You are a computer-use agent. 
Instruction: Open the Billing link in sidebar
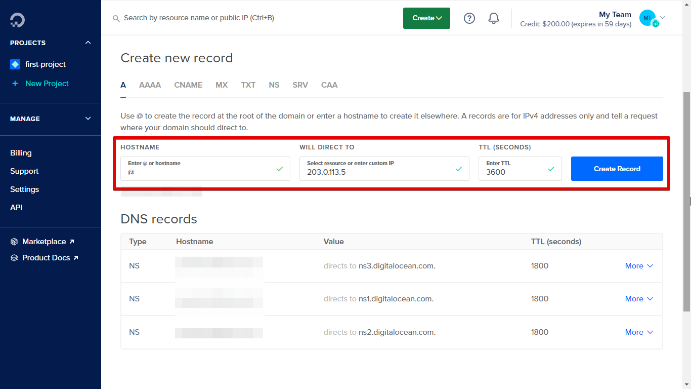tap(21, 153)
